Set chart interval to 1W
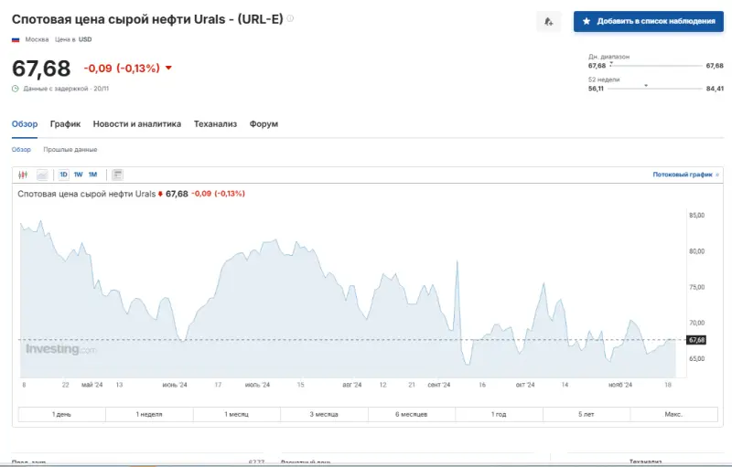Viewport: 732px width, 467px height. [x=79, y=175]
